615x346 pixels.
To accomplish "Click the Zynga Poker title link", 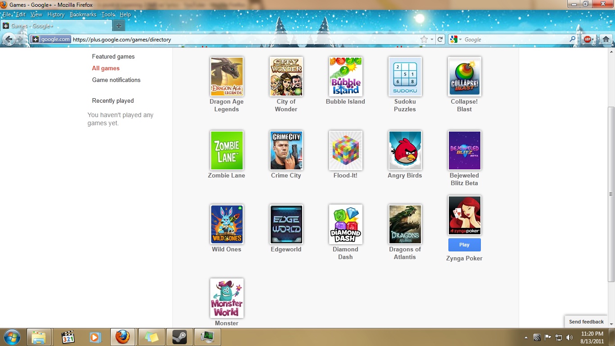I will pos(464,258).
